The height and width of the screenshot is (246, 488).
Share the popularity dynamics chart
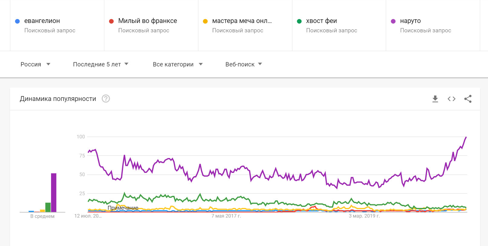point(468,99)
